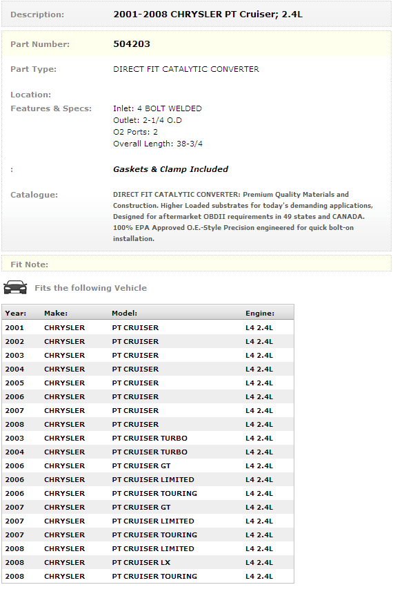
Task: Click year 2002 in the vehicle table
Action: coord(14,341)
